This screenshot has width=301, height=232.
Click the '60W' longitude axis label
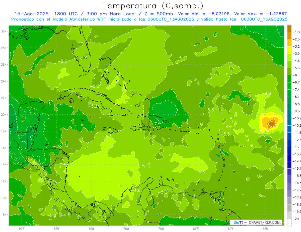pyautogui.click(x=231, y=229)
